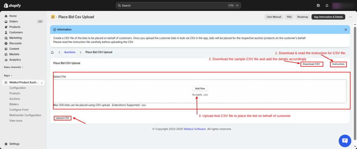Focus the top Search bar
357x149 pixels.
[178, 5]
